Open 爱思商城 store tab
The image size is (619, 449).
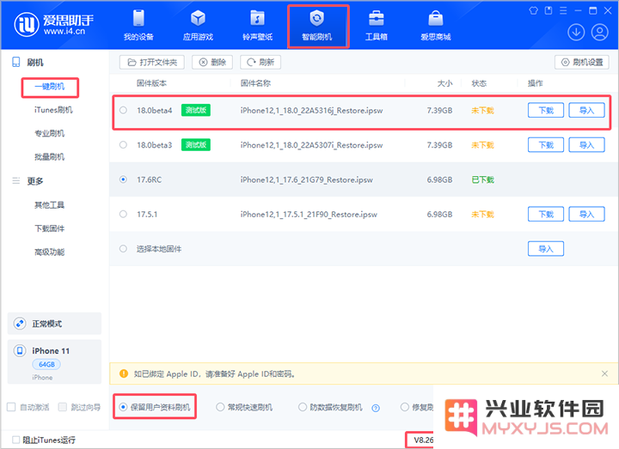coord(435,25)
